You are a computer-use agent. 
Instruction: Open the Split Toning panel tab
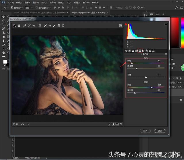coord(140,51)
